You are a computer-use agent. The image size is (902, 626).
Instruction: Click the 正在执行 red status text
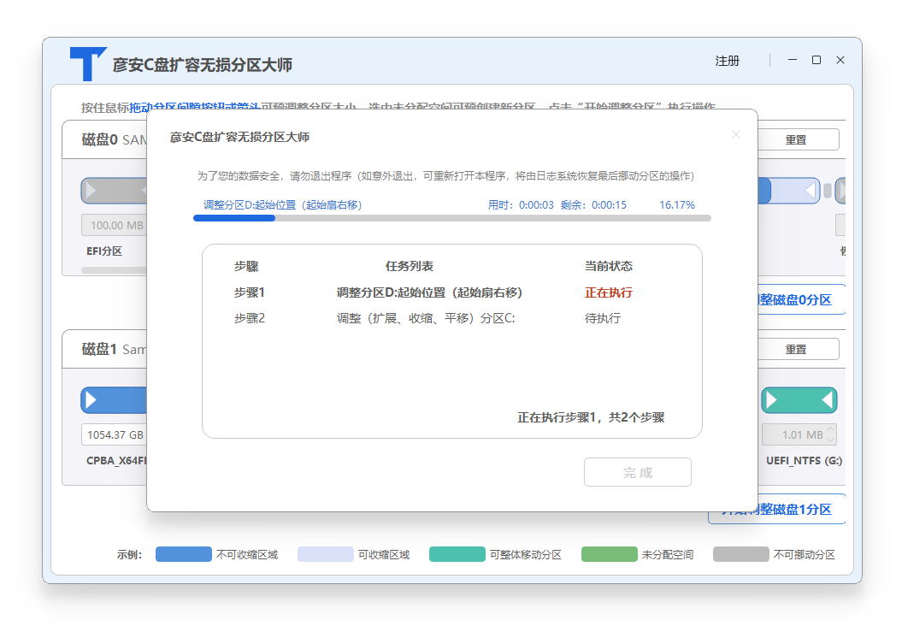point(608,292)
